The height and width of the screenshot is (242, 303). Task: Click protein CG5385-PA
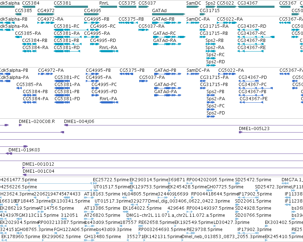pyautogui.click(x=19, y=88)
